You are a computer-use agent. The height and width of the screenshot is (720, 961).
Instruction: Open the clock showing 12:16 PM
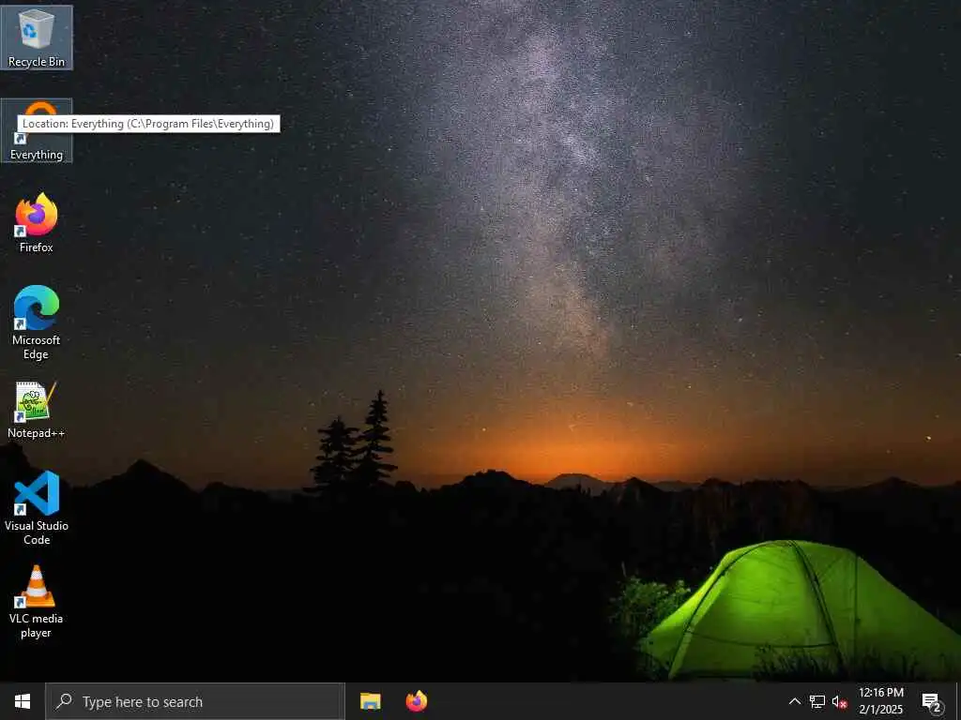pos(881,701)
